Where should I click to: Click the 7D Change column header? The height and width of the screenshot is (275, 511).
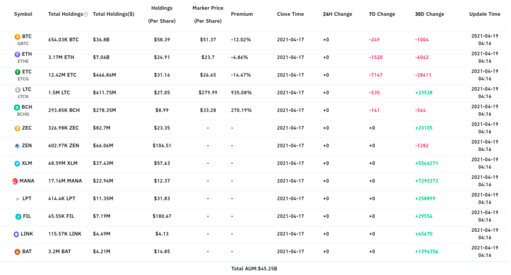(x=381, y=14)
